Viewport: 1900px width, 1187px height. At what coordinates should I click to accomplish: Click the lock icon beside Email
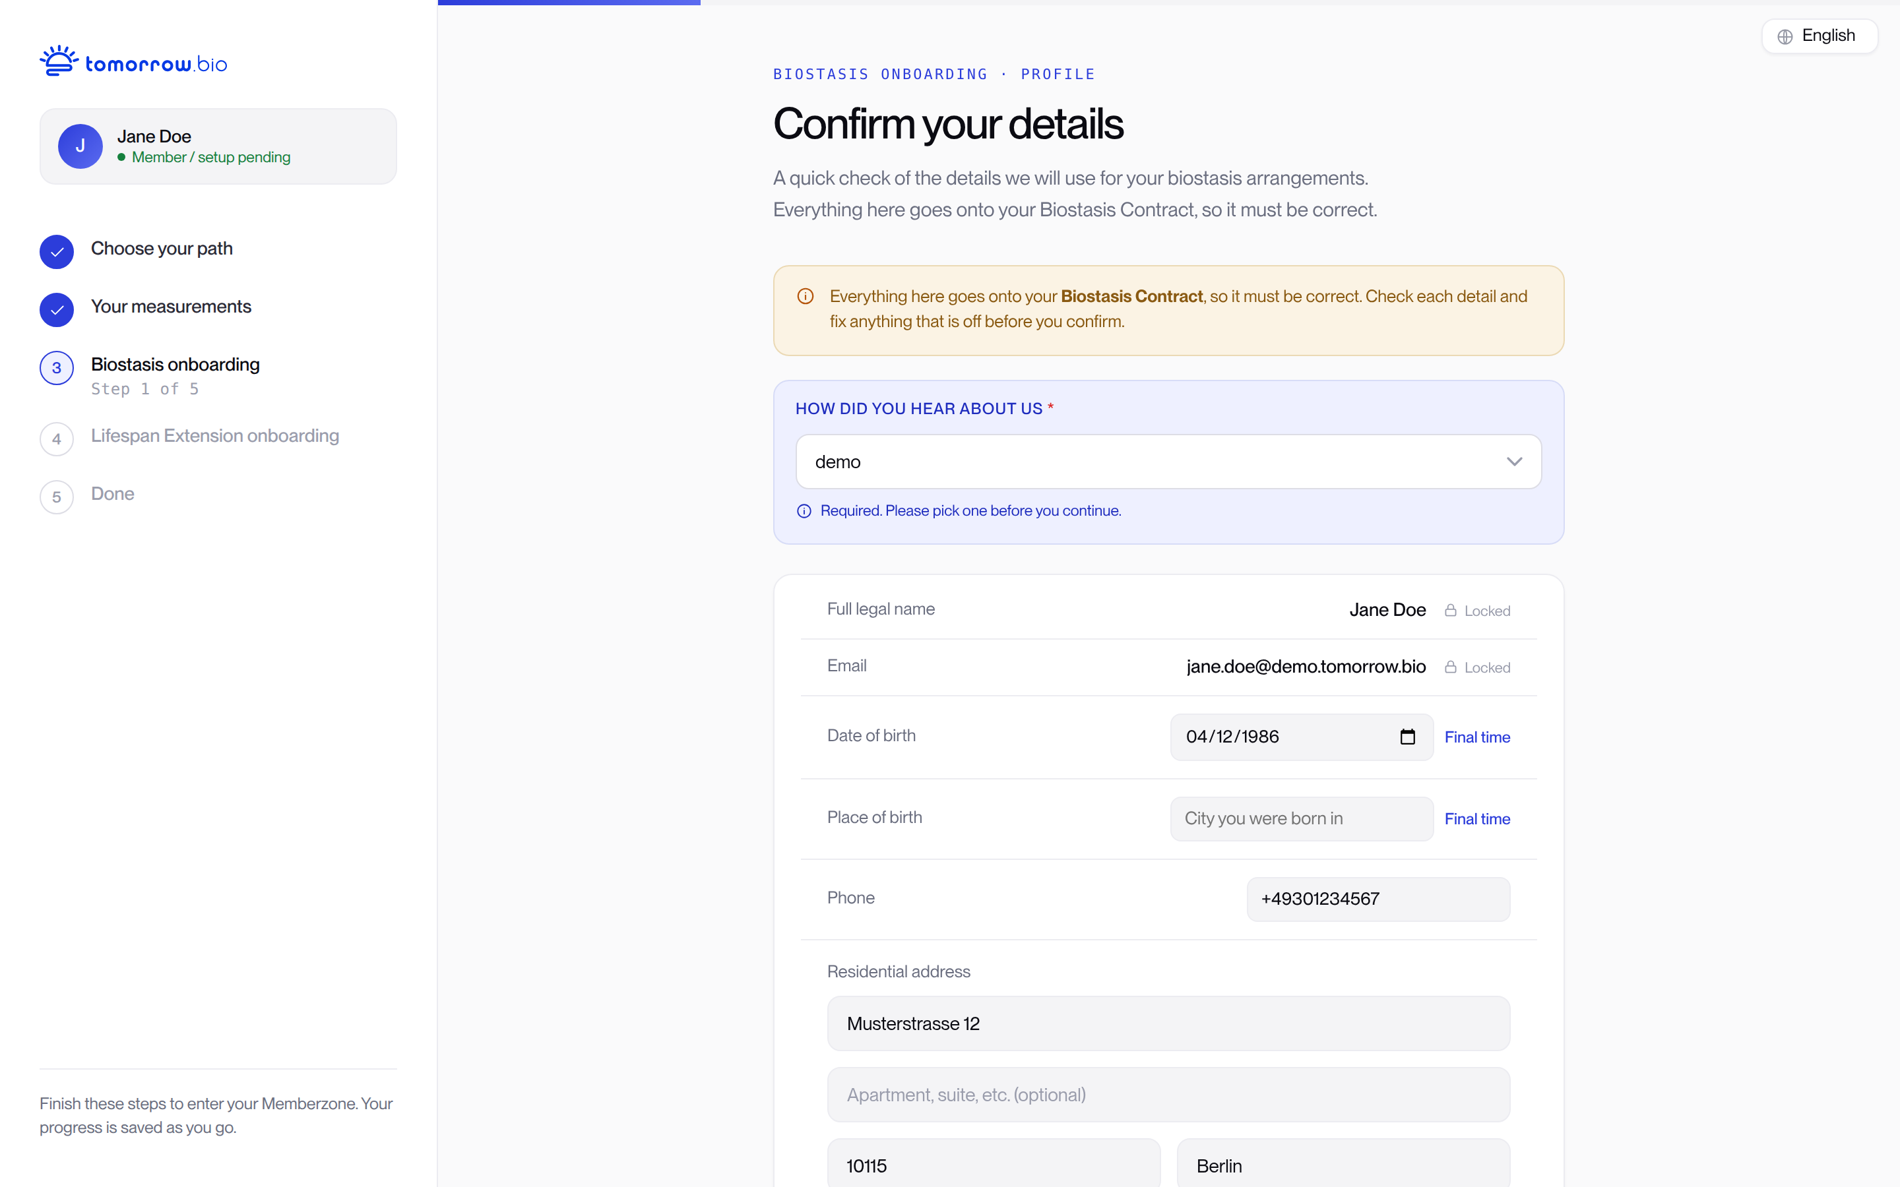(x=1451, y=667)
